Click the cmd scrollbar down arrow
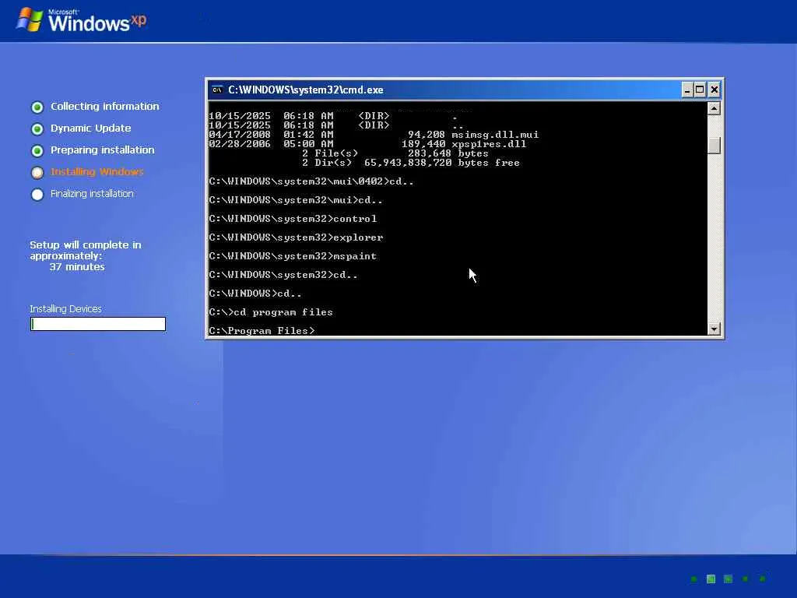Screen dimensions: 797x598 714,329
